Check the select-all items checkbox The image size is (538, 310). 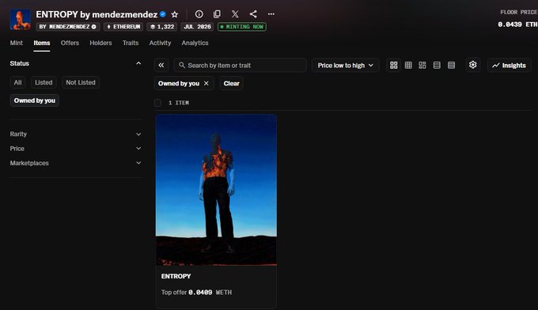[x=157, y=103]
